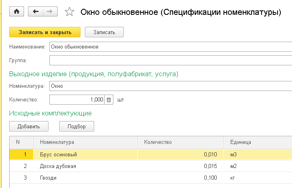Select the Доска дубовая row
The height and width of the screenshot is (188, 292).
[x=58, y=166]
